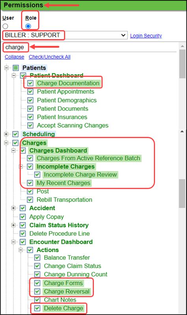The image size is (187, 315).
Task: Select the Role radio button
Action: tap(28, 26)
